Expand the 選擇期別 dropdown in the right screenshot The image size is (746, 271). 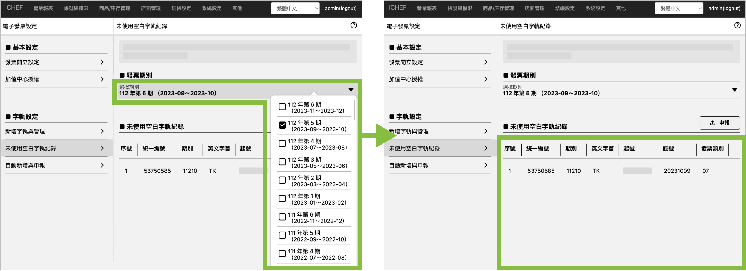click(734, 90)
